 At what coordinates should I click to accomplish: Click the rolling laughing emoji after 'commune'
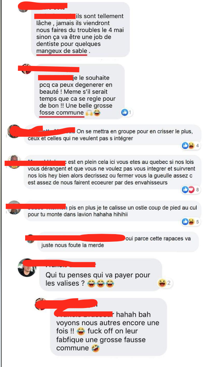click(x=95, y=348)
